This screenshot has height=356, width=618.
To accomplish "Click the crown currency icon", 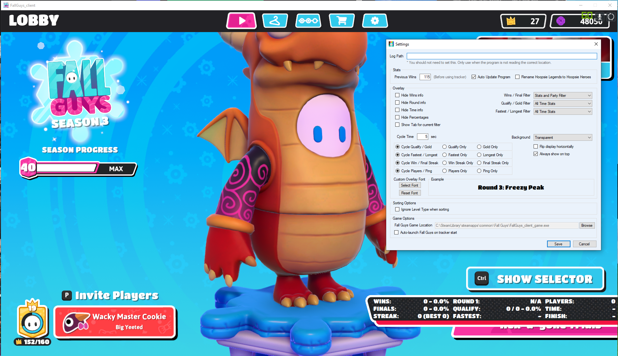I will (x=512, y=21).
